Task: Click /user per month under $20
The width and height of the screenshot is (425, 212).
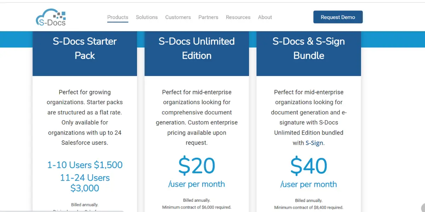Action: [x=197, y=184]
